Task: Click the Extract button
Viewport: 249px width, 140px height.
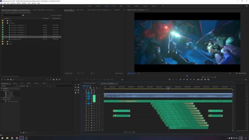Action: pos(202,79)
